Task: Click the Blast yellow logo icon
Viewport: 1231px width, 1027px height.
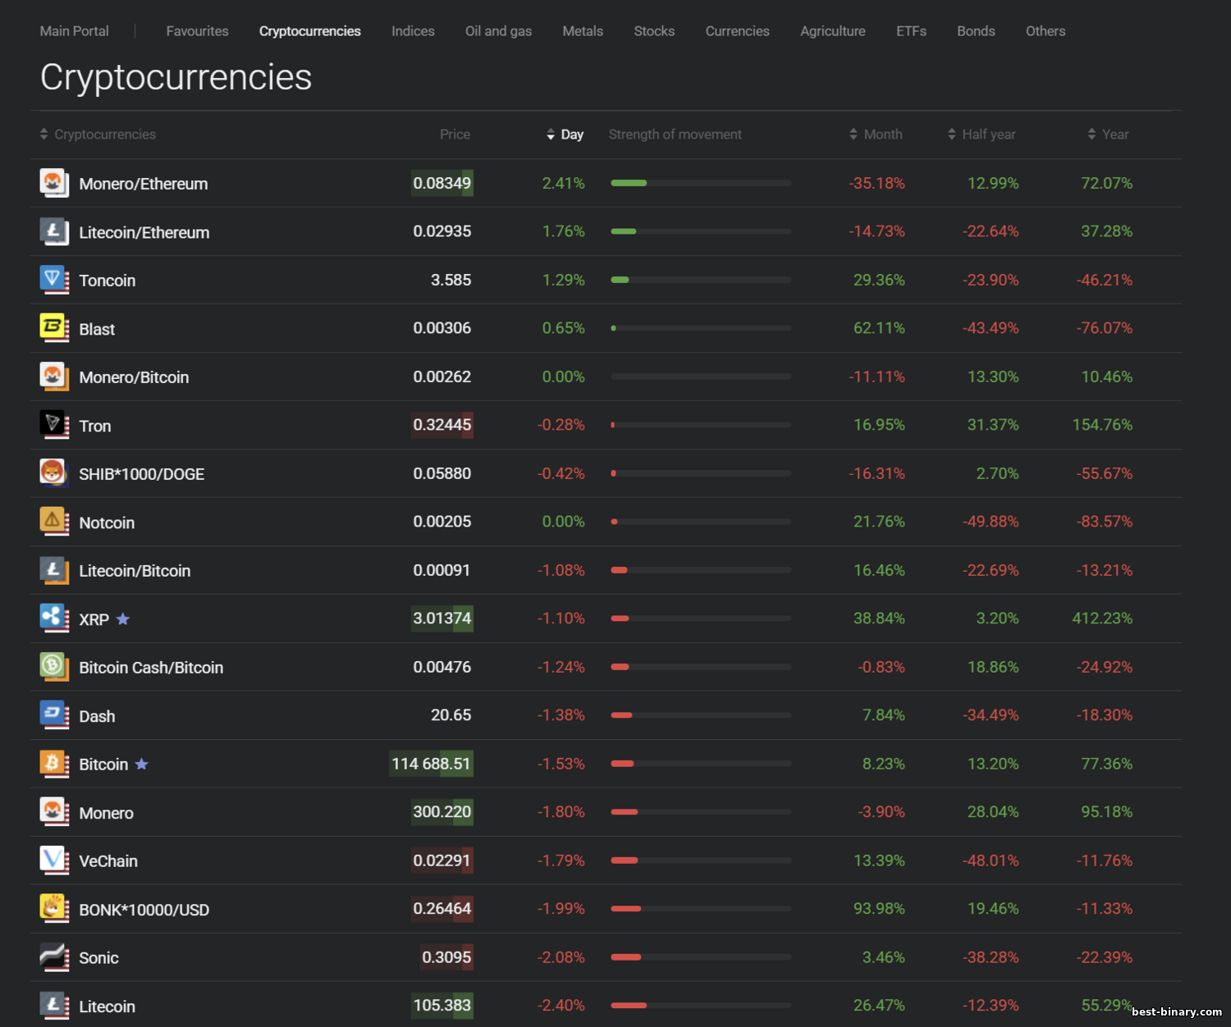Action: point(53,328)
